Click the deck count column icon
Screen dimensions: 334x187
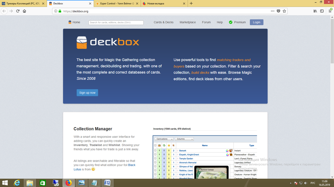click(x=174, y=145)
